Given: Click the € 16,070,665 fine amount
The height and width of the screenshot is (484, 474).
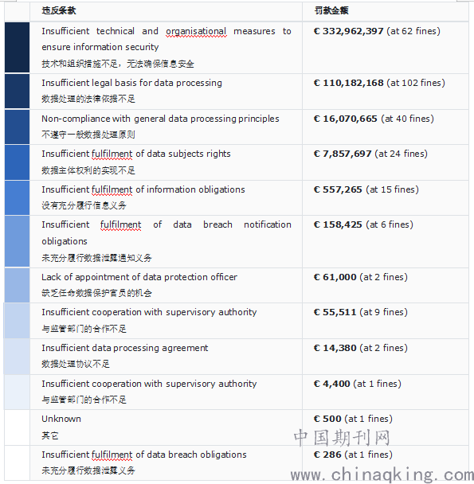Looking at the screenshot, I should pos(346,119).
